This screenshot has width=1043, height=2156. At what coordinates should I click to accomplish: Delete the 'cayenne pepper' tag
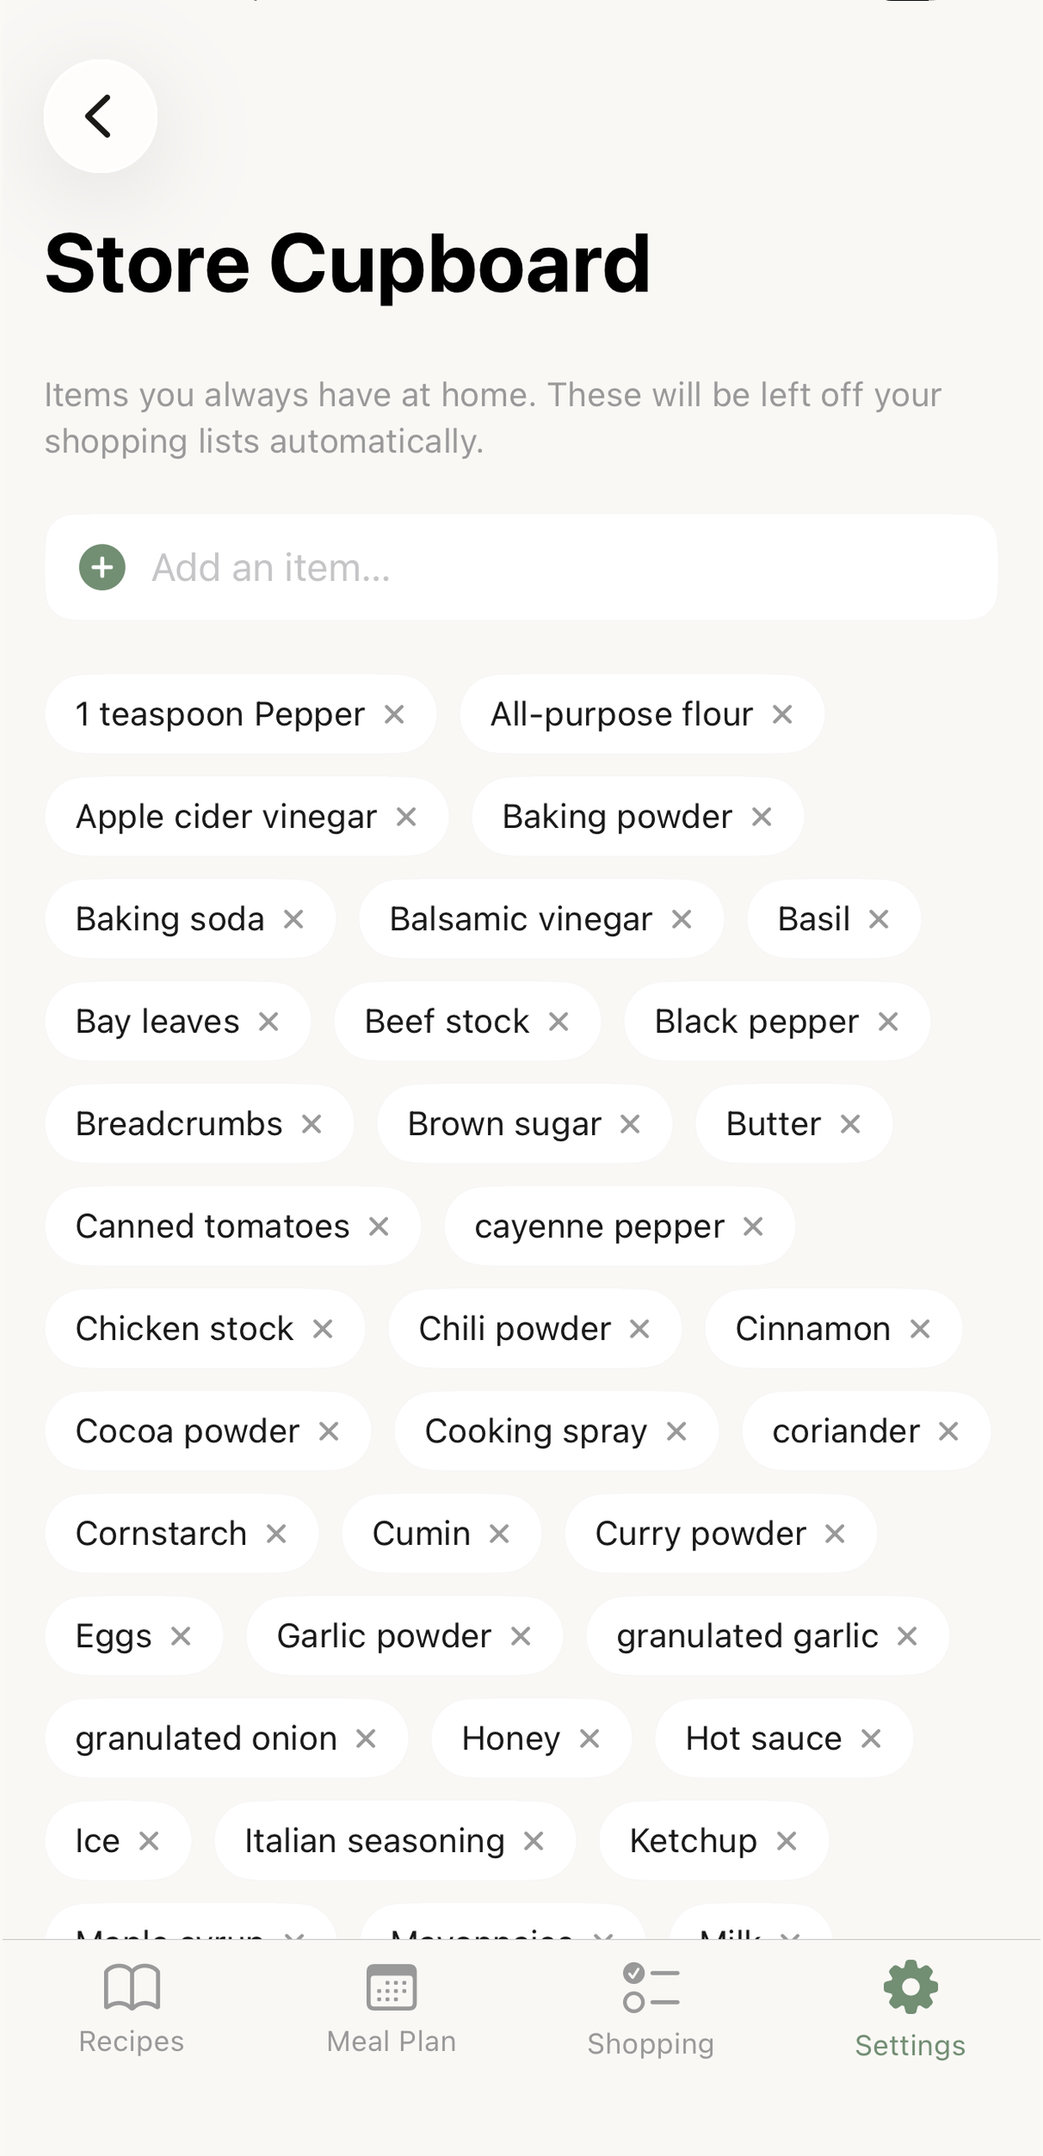[753, 1227]
